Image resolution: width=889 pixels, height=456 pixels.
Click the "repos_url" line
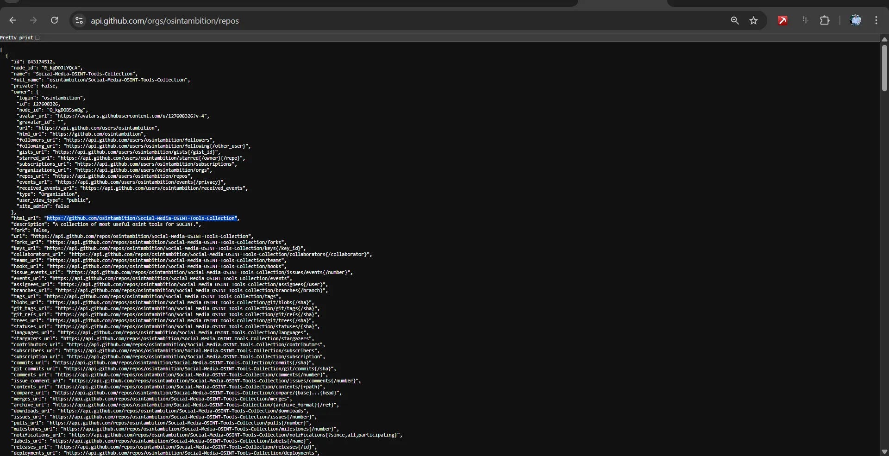(105, 176)
